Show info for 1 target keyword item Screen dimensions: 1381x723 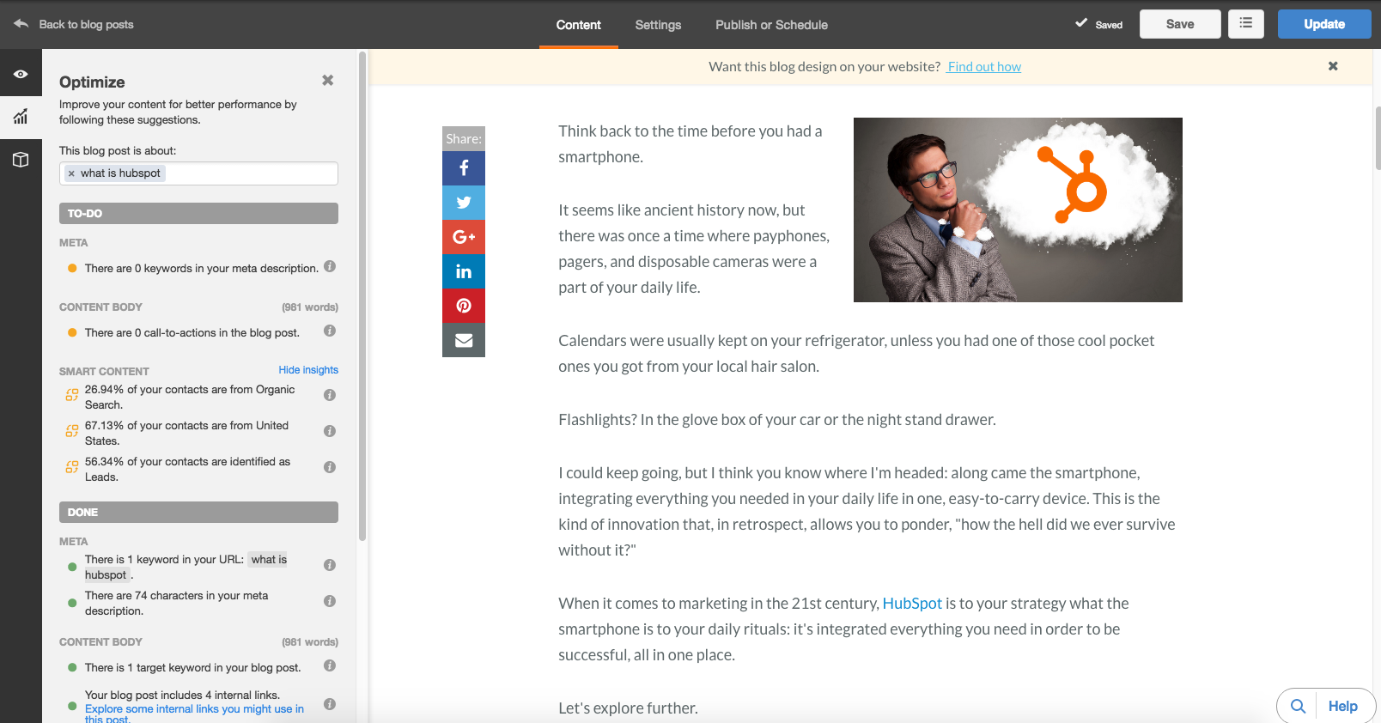[330, 665]
